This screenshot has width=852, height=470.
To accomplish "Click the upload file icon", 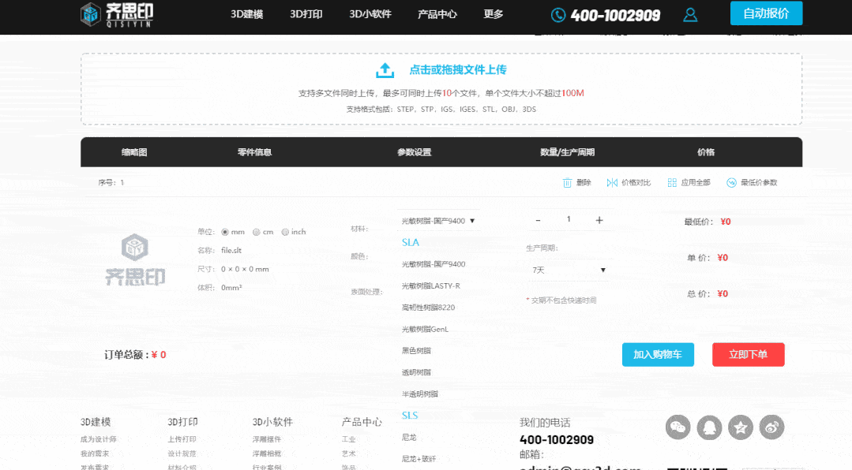I will click(x=385, y=70).
